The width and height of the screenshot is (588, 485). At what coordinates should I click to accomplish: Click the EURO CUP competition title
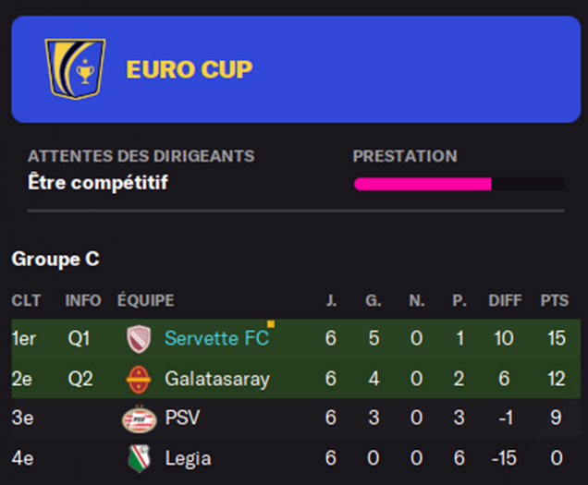click(x=190, y=69)
